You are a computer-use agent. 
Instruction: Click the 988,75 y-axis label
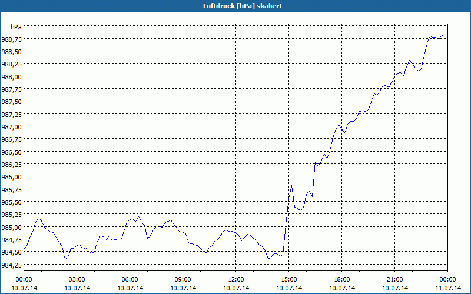pyautogui.click(x=12, y=39)
